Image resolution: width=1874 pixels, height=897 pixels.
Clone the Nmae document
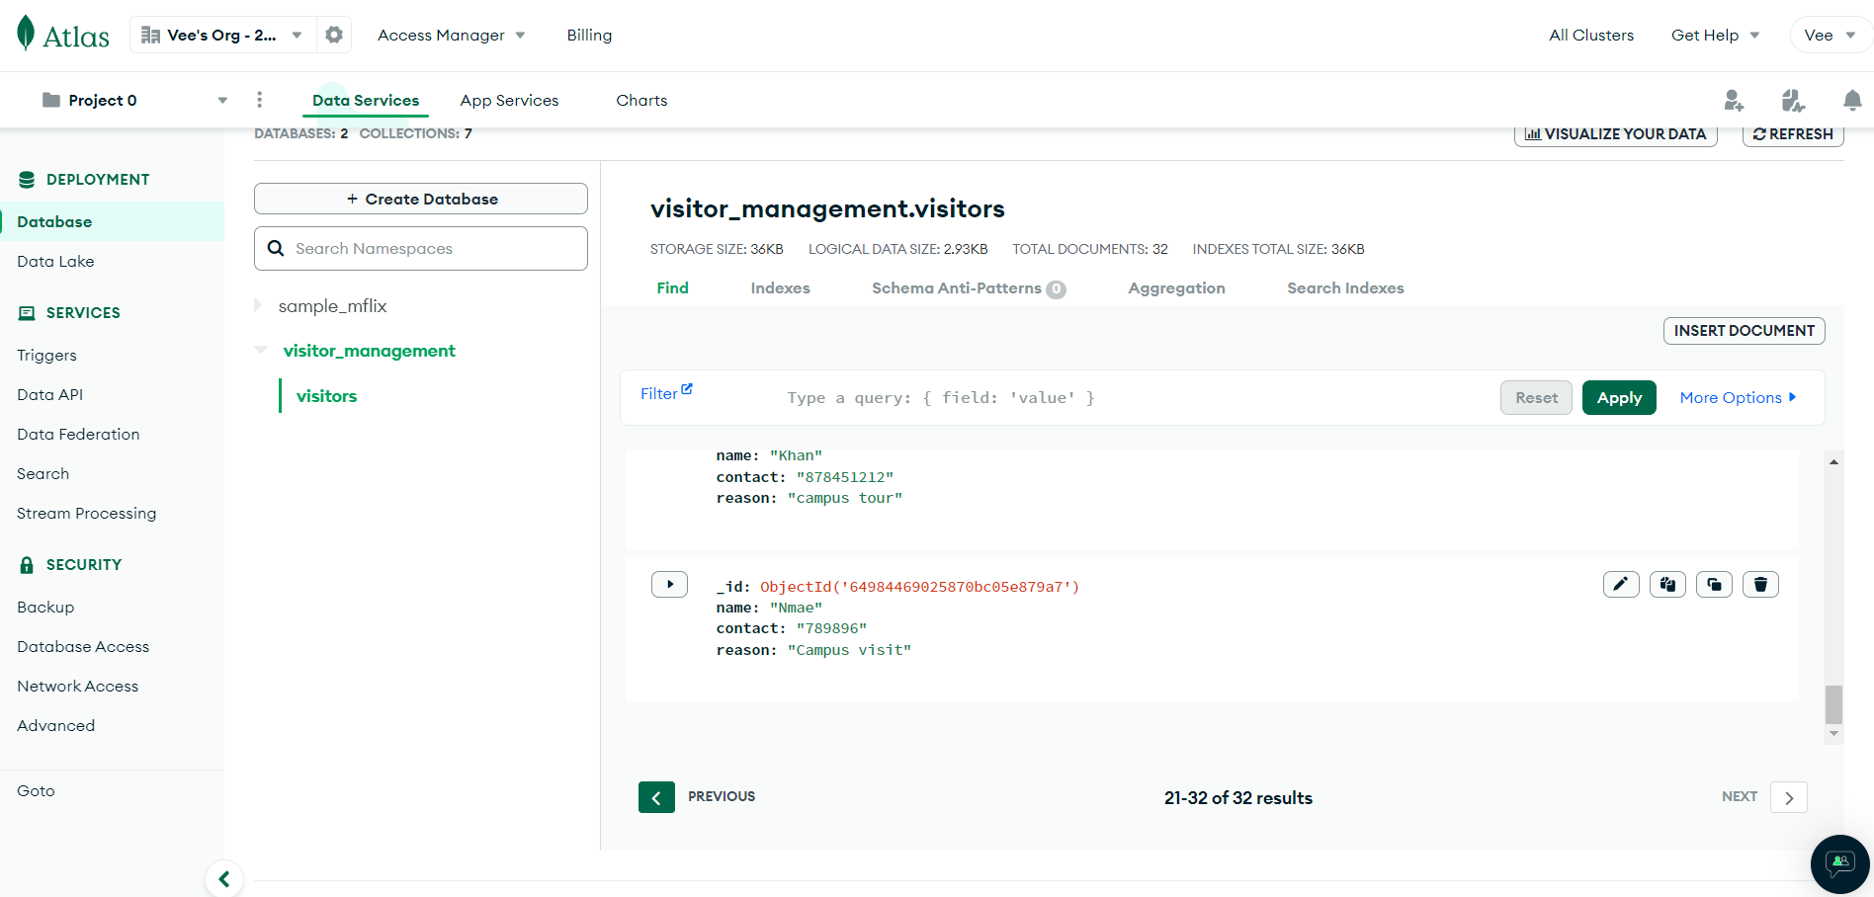tap(1714, 585)
